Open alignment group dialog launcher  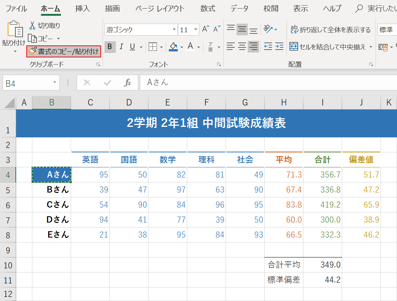[371, 65]
